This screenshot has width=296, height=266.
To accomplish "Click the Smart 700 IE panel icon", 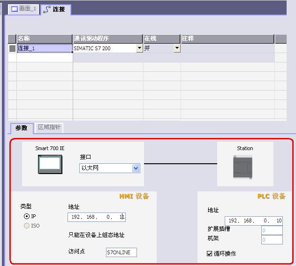I will [49, 165].
